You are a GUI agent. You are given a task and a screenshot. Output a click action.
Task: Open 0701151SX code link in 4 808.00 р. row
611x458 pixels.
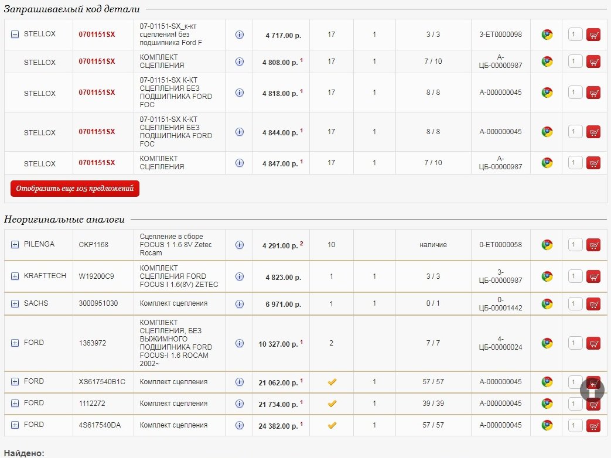[97, 61]
